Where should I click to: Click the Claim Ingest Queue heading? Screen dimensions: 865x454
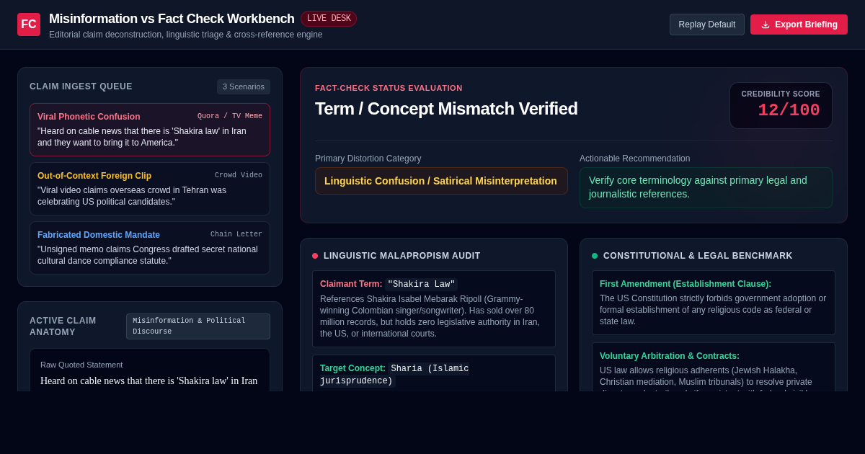(x=81, y=86)
